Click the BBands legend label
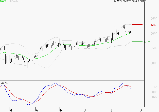Viewport: 159px width, 112px height. [x=14, y=1]
